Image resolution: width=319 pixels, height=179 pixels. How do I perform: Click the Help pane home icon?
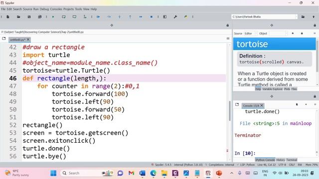293,33
